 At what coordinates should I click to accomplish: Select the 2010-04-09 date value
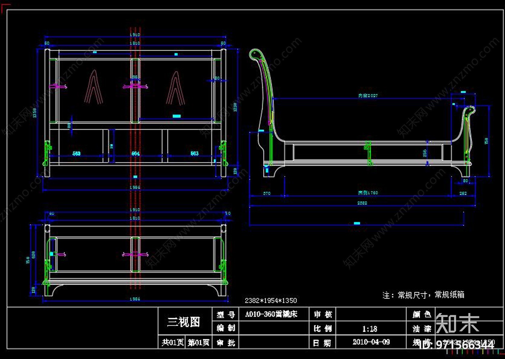(x=371, y=342)
